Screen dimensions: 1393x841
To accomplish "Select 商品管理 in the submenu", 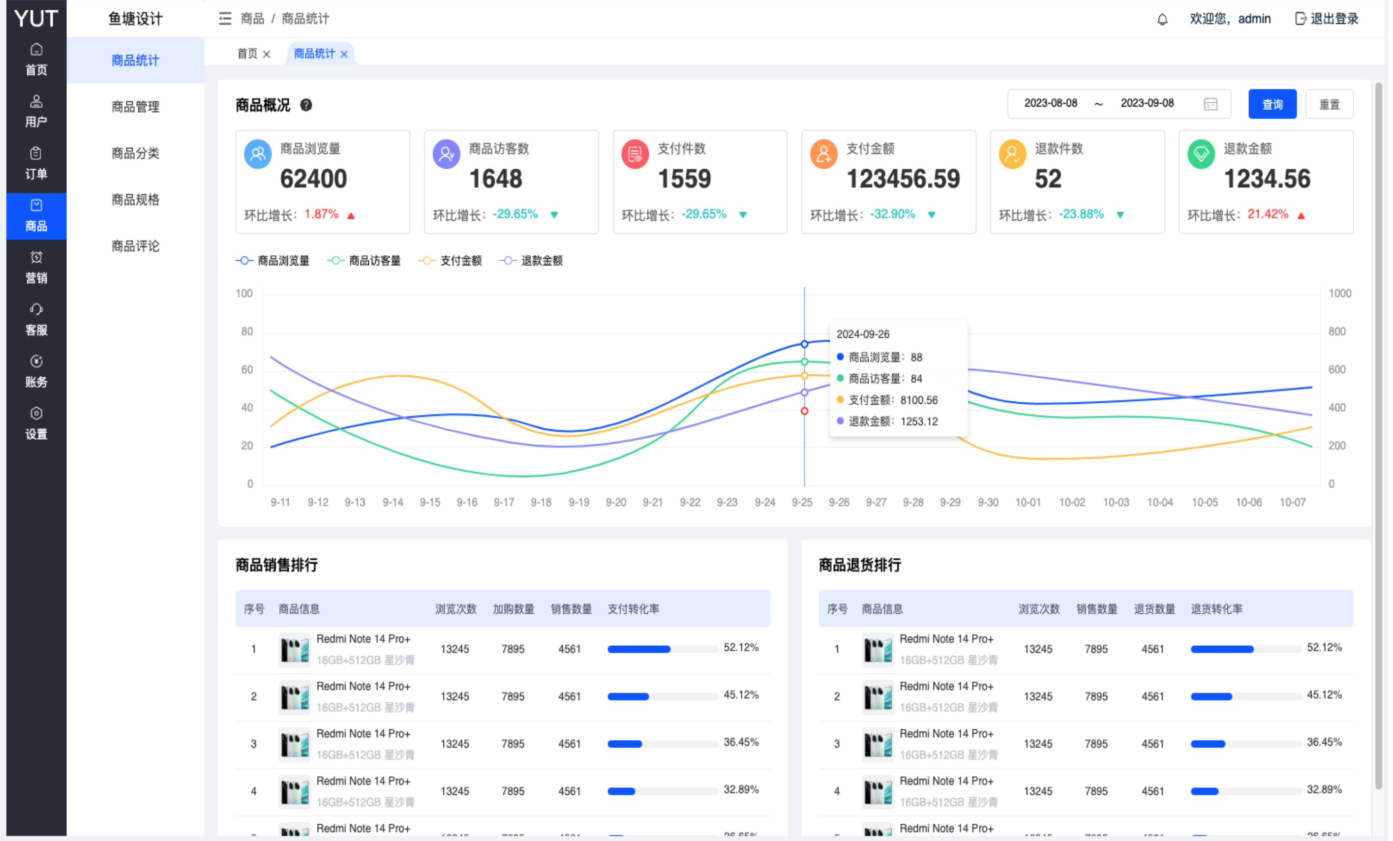I will (x=135, y=107).
